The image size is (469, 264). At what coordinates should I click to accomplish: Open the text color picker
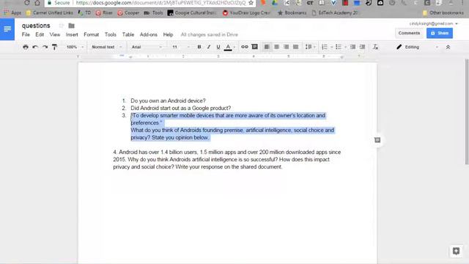[228, 47]
